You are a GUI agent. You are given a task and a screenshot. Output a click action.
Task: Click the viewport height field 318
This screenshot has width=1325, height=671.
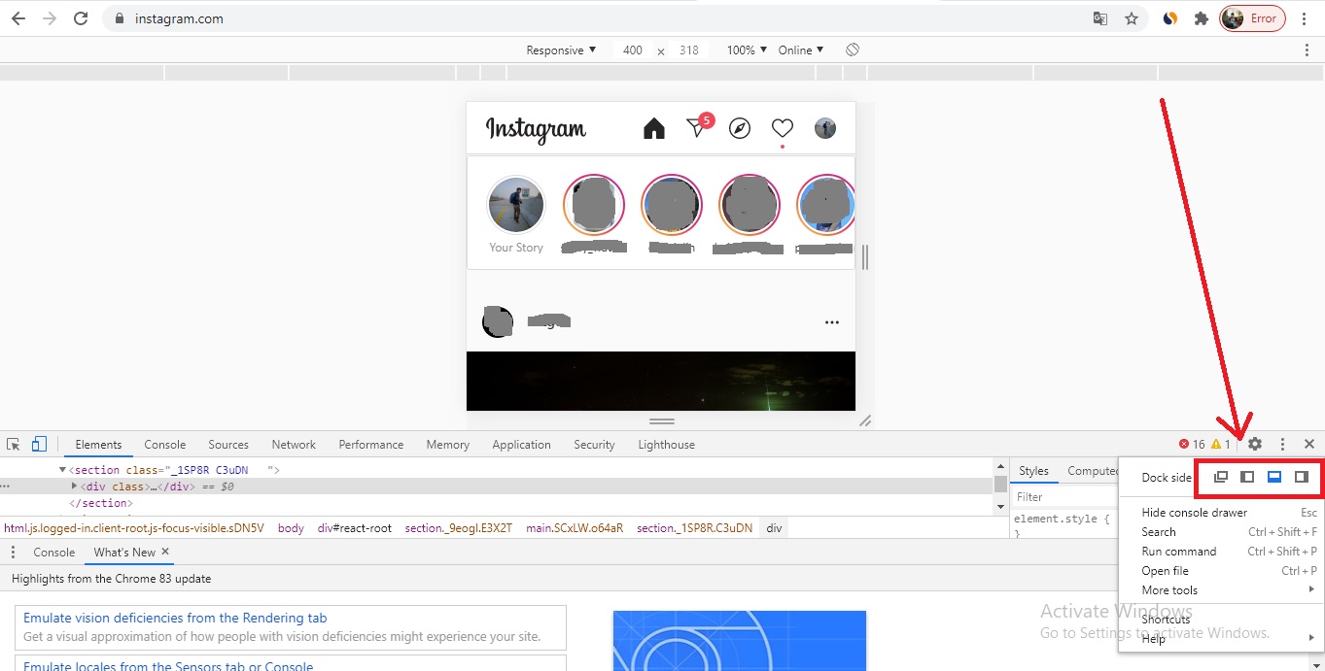click(x=689, y=50)
